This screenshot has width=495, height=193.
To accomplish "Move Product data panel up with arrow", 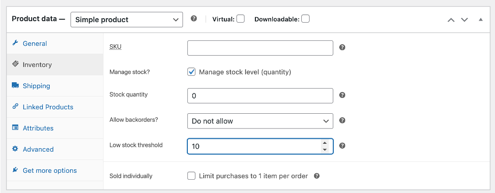I will coord(451,20).
